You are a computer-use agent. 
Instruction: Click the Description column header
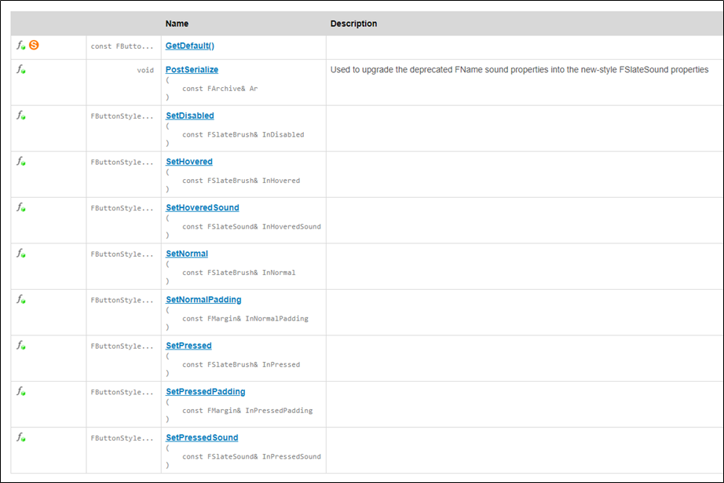point(353,24)
